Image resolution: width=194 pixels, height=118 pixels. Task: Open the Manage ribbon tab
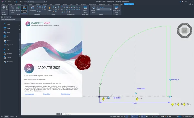tap(58, 4)
